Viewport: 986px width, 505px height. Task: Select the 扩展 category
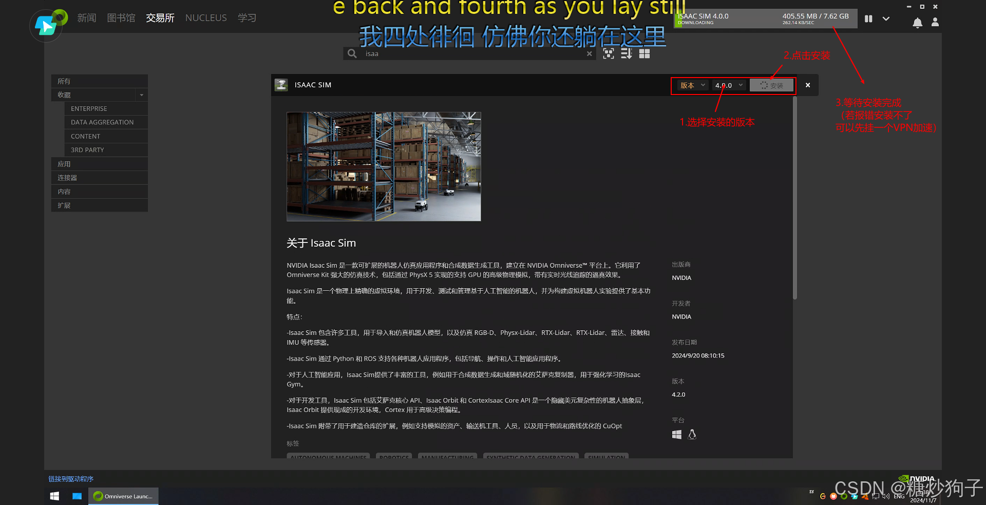(x=100, y=205)
